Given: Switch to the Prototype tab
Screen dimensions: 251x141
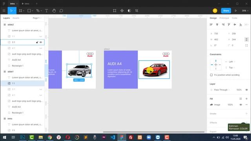Looking at the screenshot, I should click(x=224, y=18).
